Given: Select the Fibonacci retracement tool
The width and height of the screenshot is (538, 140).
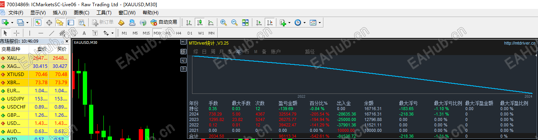Looking at the screenshot, I should point(73,33).
